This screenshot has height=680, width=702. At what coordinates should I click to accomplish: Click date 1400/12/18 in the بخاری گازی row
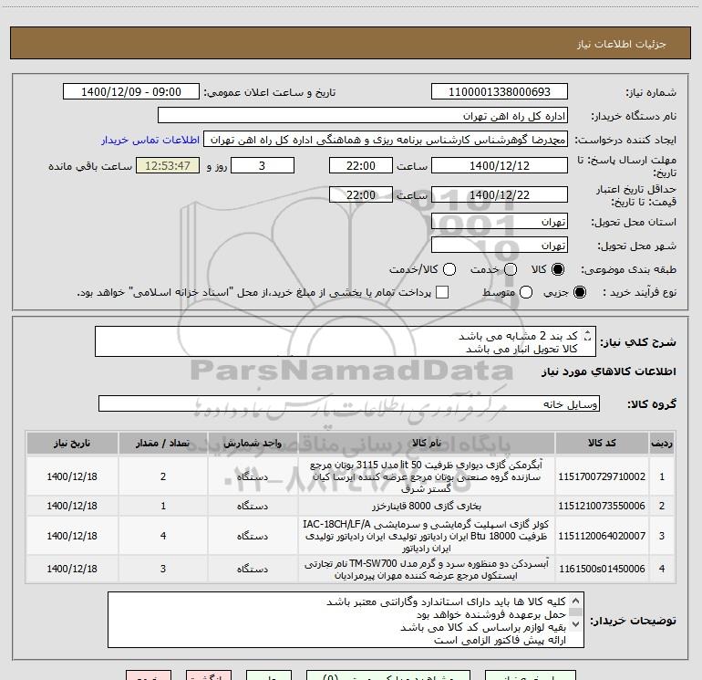pos(72,506)
